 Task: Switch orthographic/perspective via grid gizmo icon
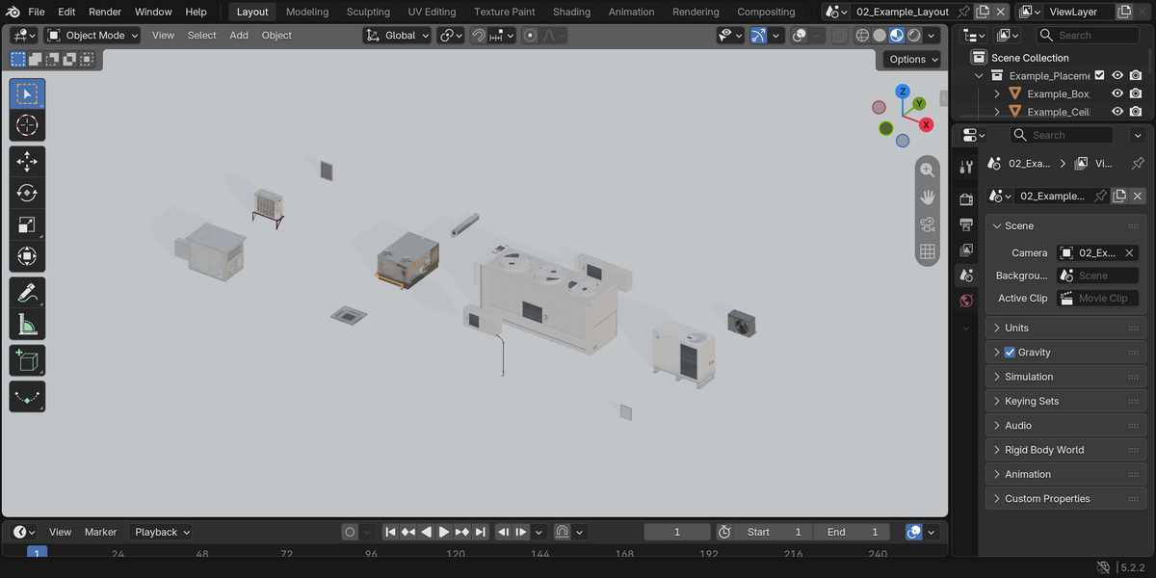pos(927,251)
